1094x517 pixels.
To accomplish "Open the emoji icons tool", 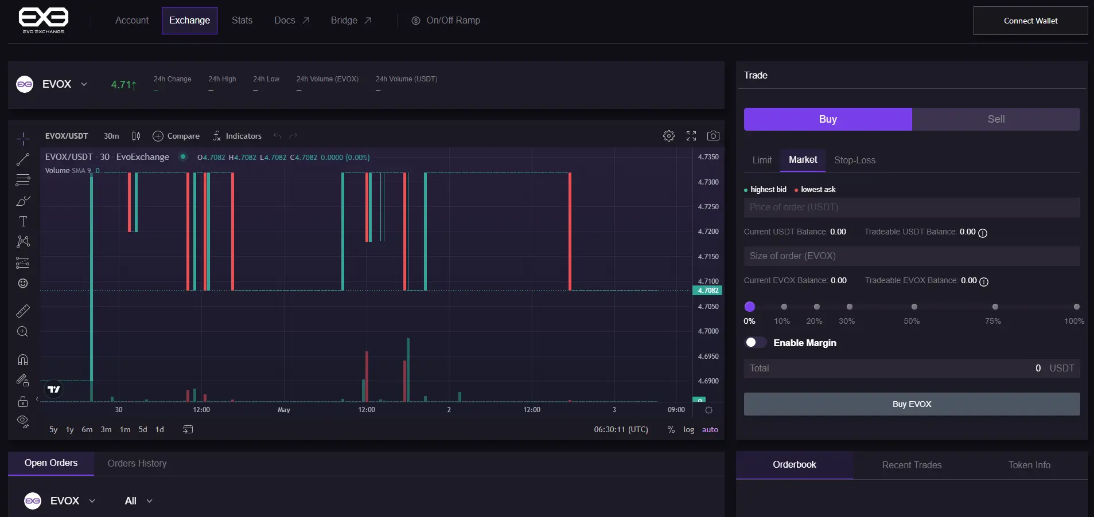I will (x=23, y=283).
